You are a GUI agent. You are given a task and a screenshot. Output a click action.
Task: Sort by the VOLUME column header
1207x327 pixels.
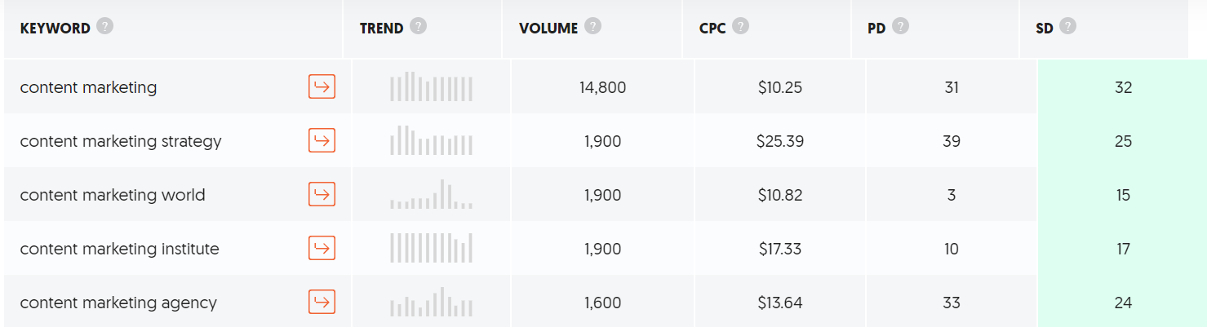[x=548, y=29]
